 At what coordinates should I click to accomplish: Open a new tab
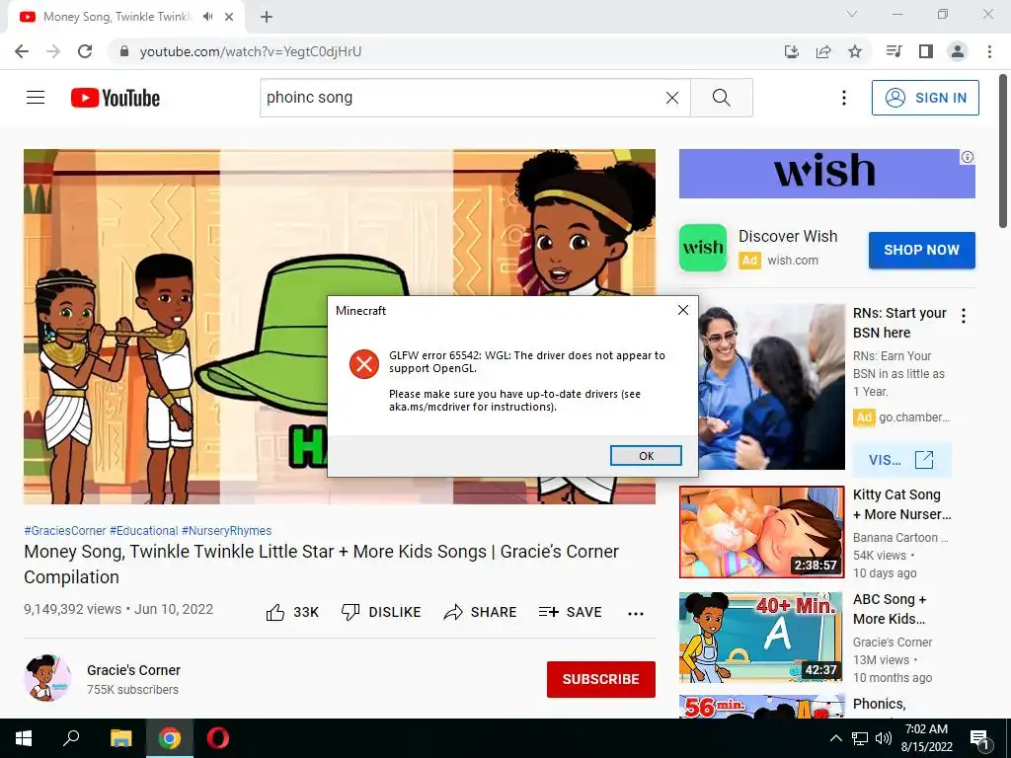(x=267, y=17)
